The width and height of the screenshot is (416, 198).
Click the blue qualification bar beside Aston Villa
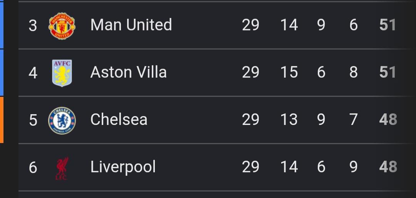click(2, 73)
